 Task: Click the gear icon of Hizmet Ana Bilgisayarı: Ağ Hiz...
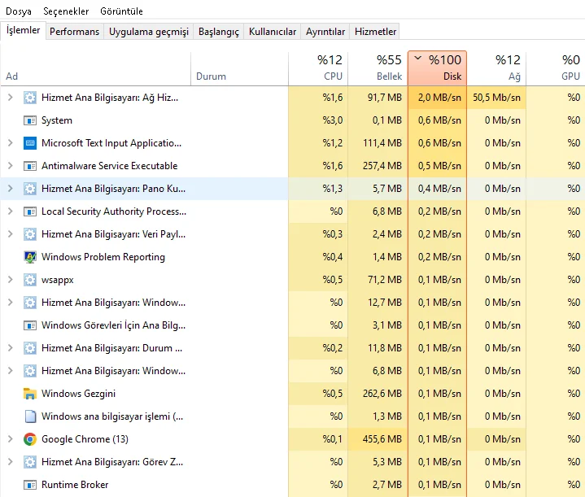pyautogui.click(x=30, y=98)
